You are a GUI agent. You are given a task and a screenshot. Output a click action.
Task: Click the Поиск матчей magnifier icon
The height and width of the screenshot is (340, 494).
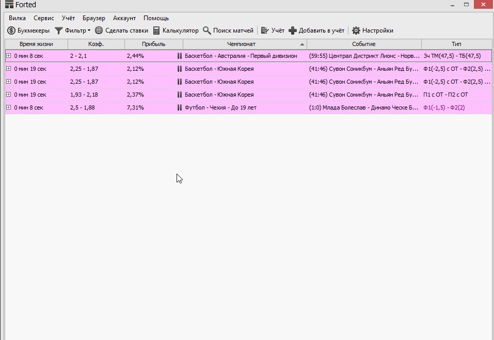[x=206, y=30]
